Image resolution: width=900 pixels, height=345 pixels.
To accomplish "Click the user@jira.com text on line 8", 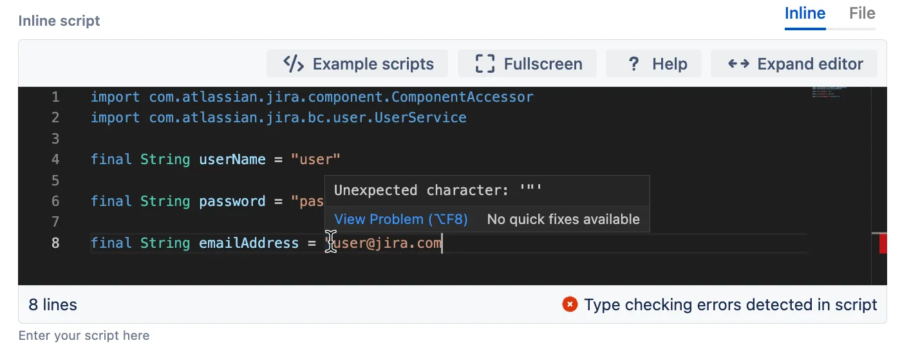I will tap(388, 243).
